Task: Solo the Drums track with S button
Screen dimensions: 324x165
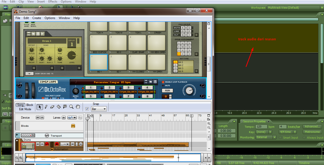Action: click(42, 144)
